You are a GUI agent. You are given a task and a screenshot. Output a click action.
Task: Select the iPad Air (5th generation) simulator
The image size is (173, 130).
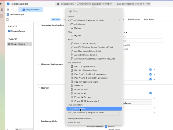point(94,70)
